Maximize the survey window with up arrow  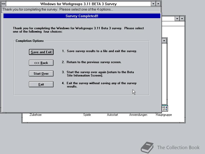point(158,4)
